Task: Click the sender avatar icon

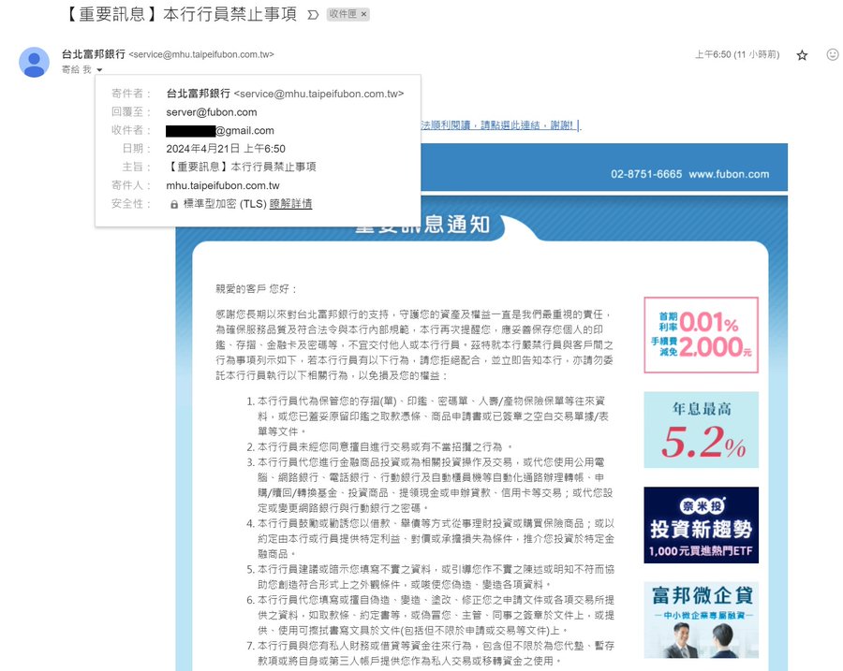Action: click(x=34, y=62)
